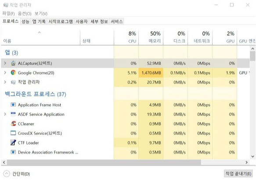The height and width of the screenshot is (181, 256).
Task: Click the 작업 관리자 process row icon
Action: pyautogui.click(x=13, y=82)
